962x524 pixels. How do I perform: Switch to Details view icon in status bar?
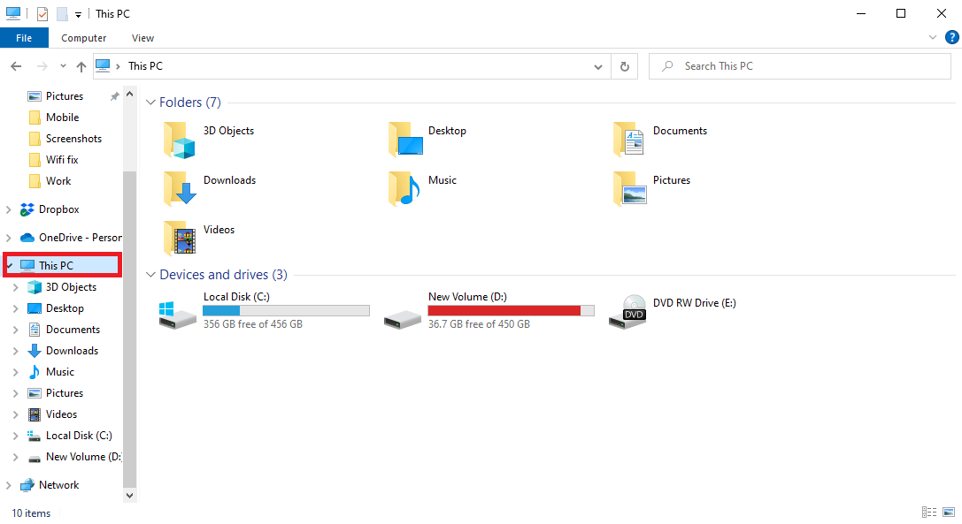click(929, 513)
